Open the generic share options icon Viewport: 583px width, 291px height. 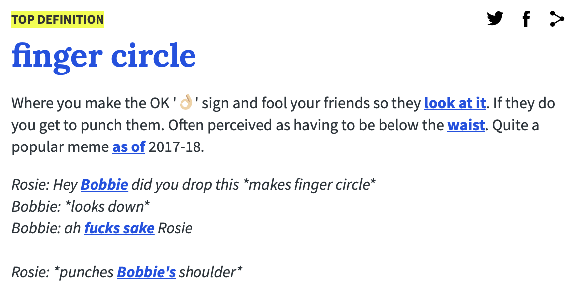[x=557, y=18]
